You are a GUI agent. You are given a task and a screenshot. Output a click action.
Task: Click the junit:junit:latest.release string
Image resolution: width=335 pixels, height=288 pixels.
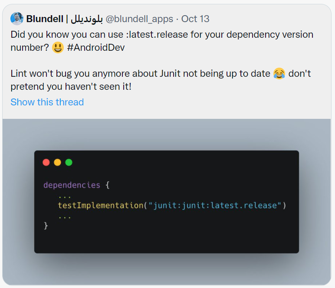point(215,206)
